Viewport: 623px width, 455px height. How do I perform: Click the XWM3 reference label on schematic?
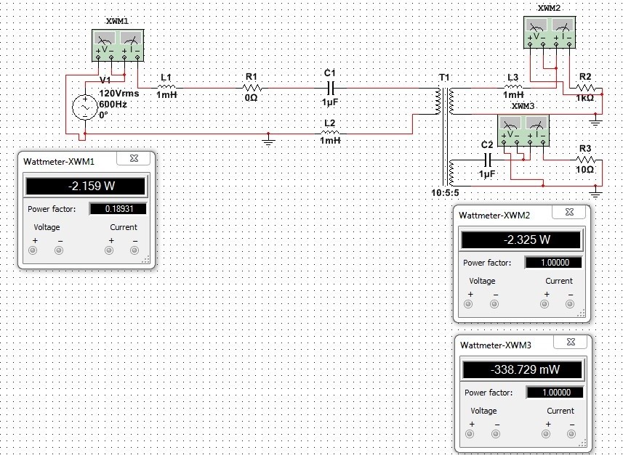[x=523, y=107]
